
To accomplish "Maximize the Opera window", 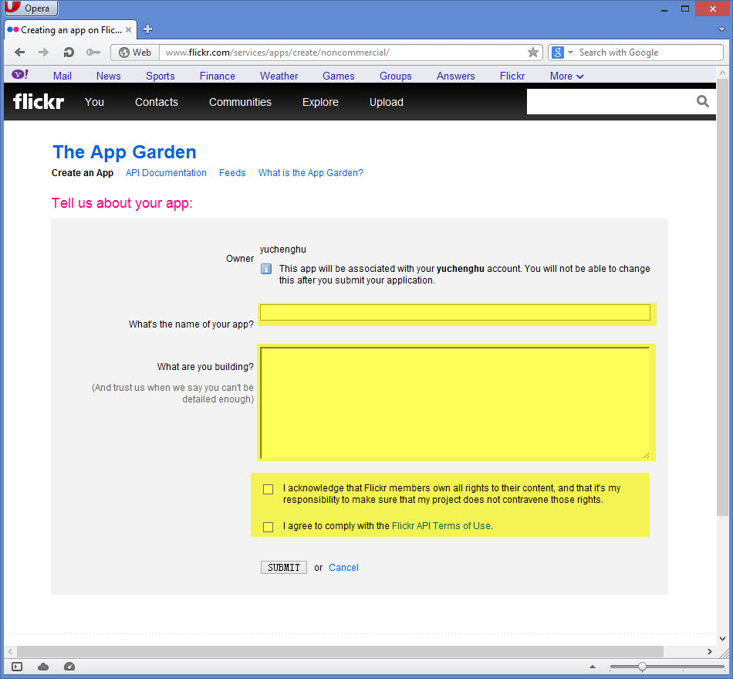I will click(x=685, y=9).
